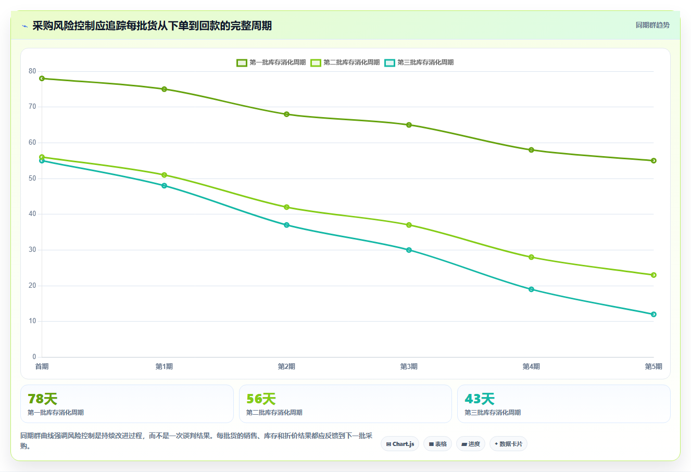Toggle the 第二批库存消化周期 legend swatch

pos(316,62)
